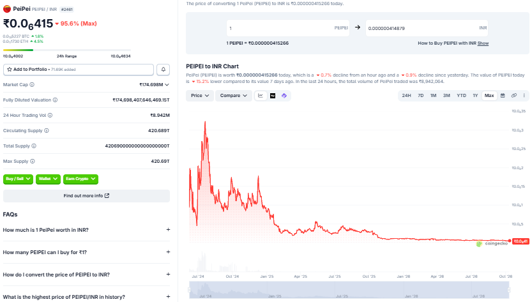Select the line chart view icon
This screenshot has height=302, width=532.
pos(261,96)
